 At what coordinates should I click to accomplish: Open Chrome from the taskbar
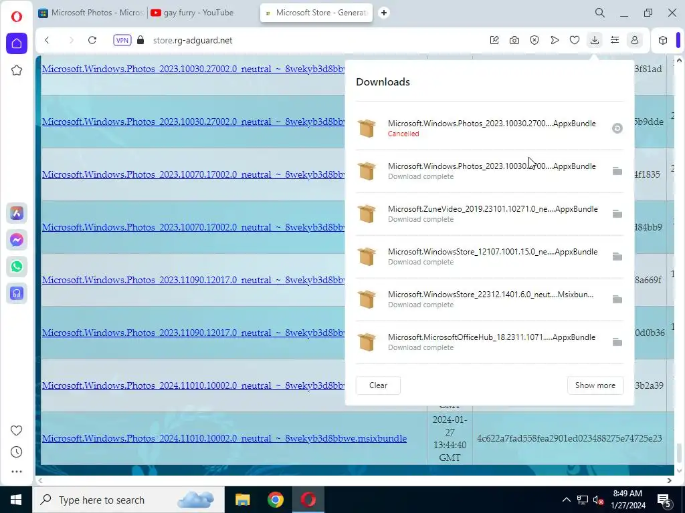pos(275,500)
